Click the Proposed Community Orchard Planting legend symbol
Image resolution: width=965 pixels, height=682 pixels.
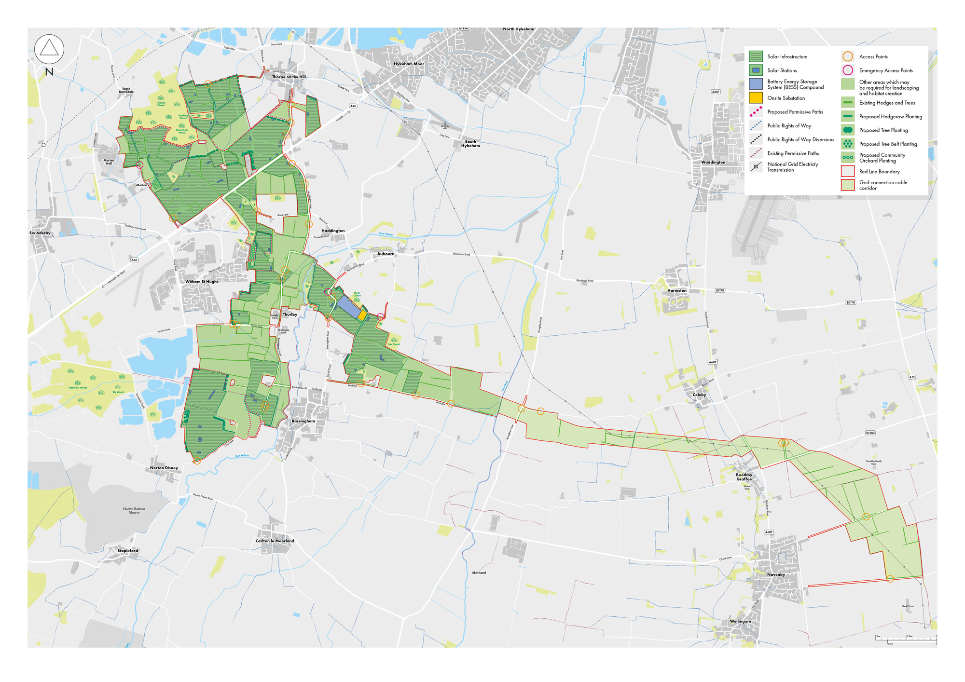[x=848, y=158]
